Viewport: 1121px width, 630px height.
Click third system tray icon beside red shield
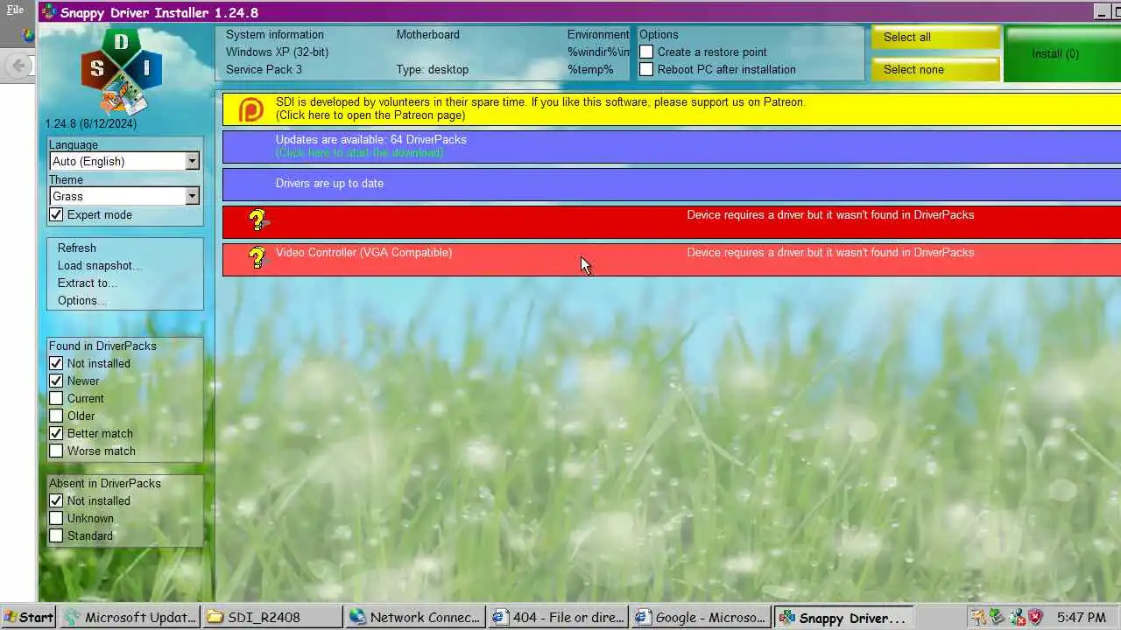pos(1017,617)
